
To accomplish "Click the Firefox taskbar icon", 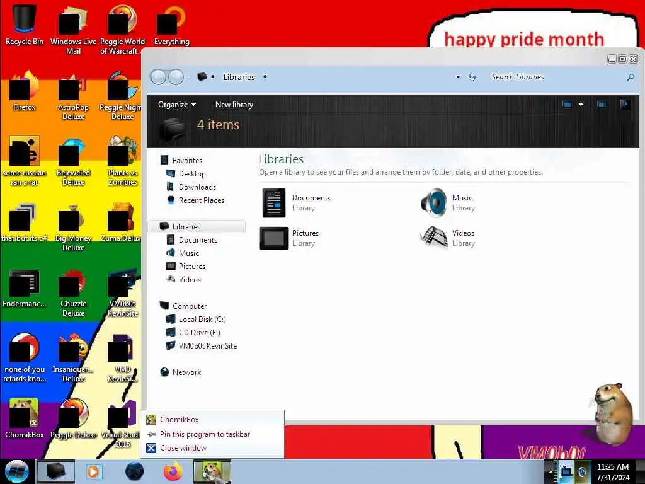I will (x=173, y=471).
